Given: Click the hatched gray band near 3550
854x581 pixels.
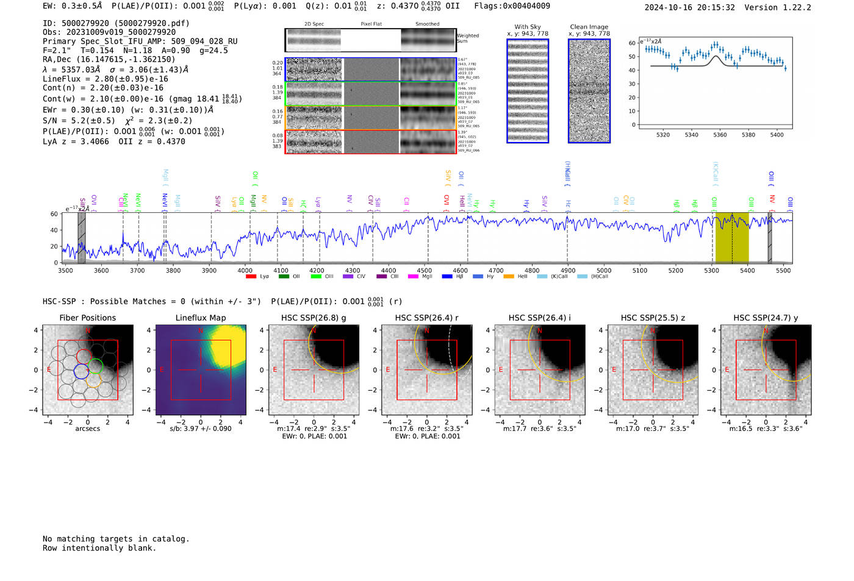Looking at the screenshot, I should pos(82,238).
